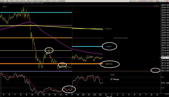The height and width of the screenshot is (97, 169).
Task: Click the green vertical bar toolbar icon
Action: coord(139,1)
